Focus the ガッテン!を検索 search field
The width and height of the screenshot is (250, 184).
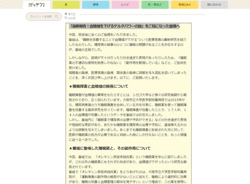(41, 17)
